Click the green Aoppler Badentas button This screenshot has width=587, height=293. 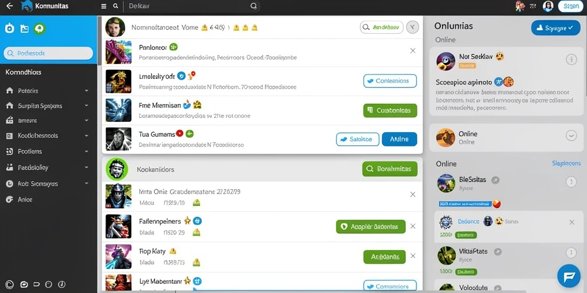(371, 227)
